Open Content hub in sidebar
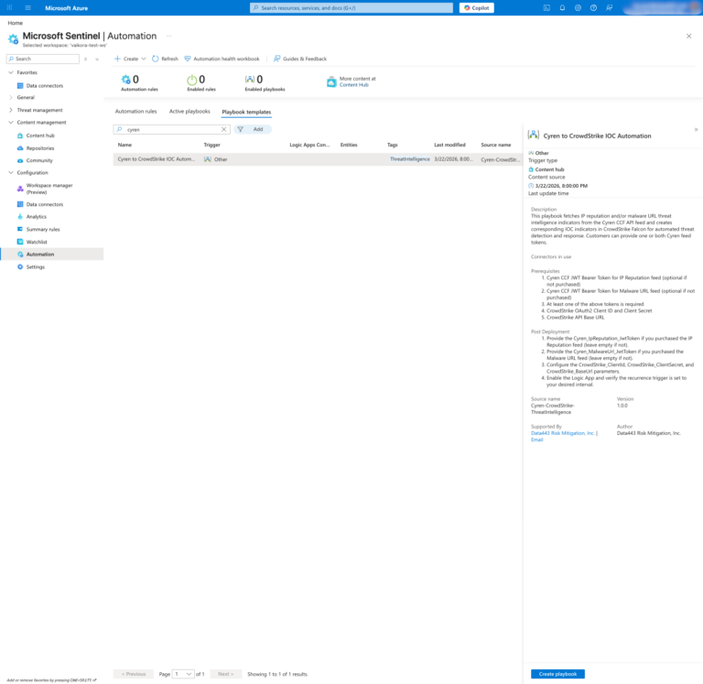Viewport: 703px width, 684px height. [40, 136]
